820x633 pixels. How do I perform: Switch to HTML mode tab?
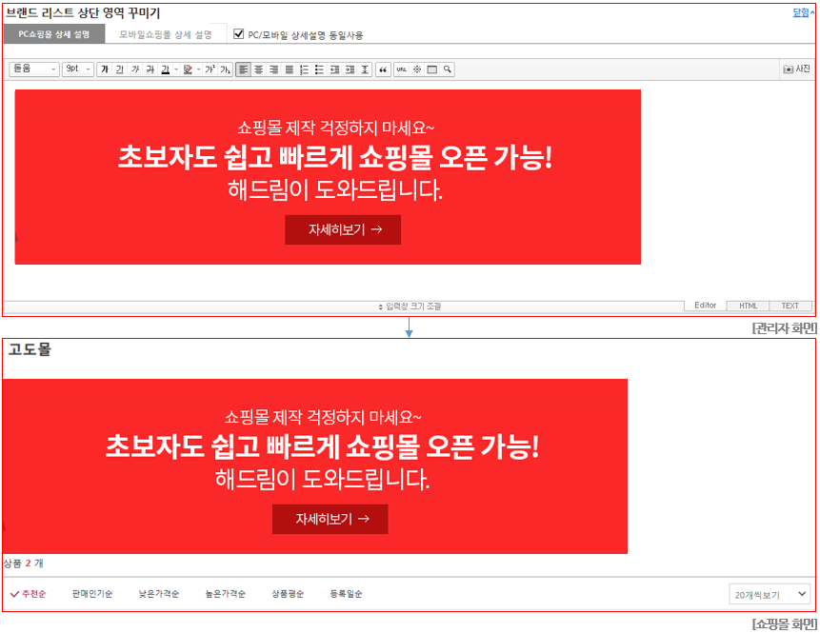[748, 306]
